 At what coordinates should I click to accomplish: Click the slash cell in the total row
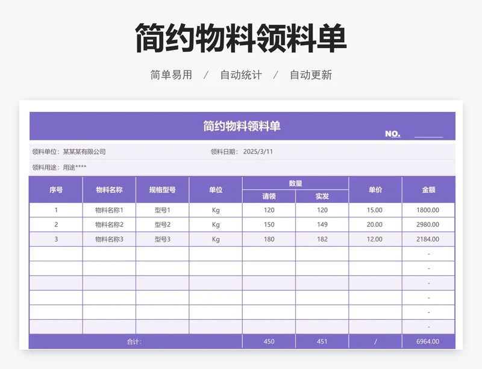click(x=375, y=342)
